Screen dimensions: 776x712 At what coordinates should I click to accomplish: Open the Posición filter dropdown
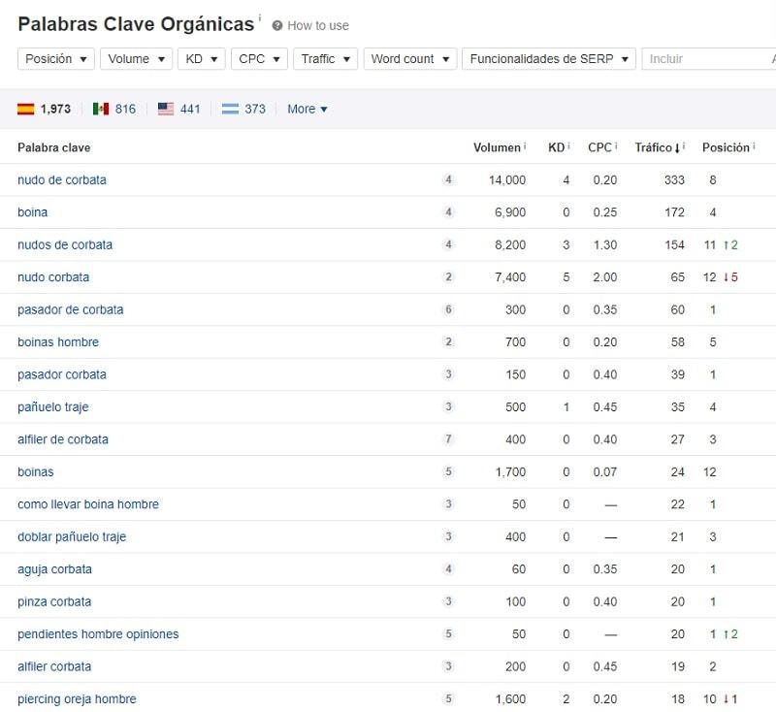pyautogui.click(x=55, y=58)
